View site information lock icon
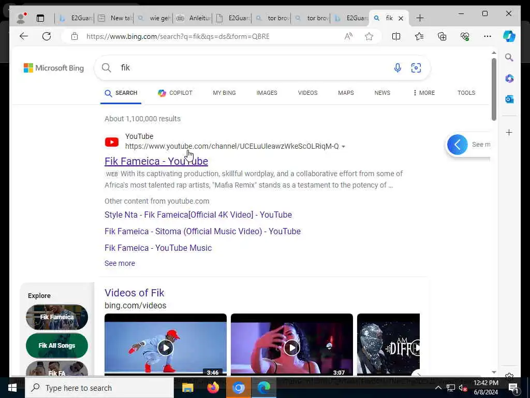The image size is (530, 398). point(75,36)
